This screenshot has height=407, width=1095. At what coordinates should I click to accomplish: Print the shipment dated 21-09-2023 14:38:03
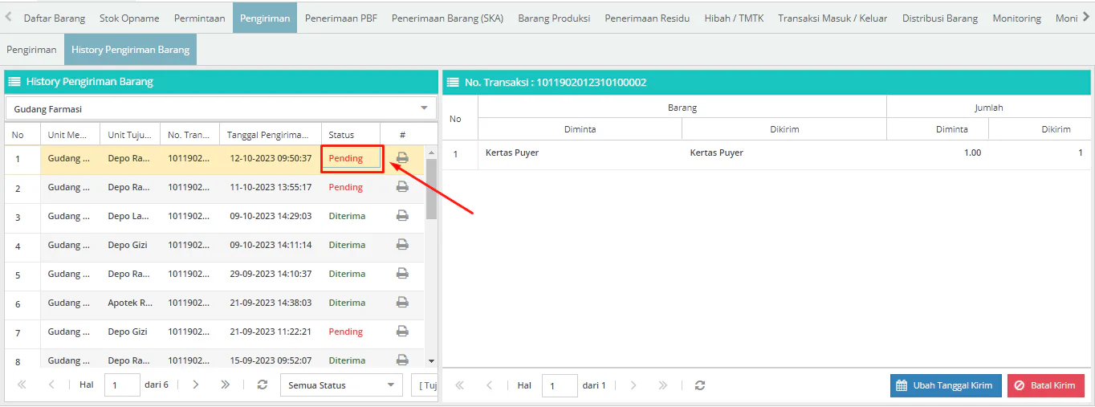402,303
